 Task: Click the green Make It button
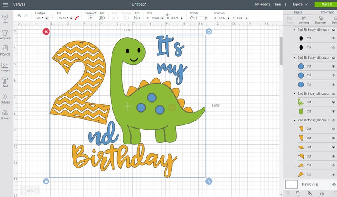(326, 4)
